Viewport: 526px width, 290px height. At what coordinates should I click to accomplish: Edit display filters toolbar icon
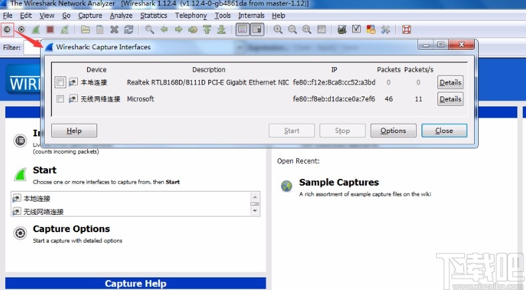(356, 29)
